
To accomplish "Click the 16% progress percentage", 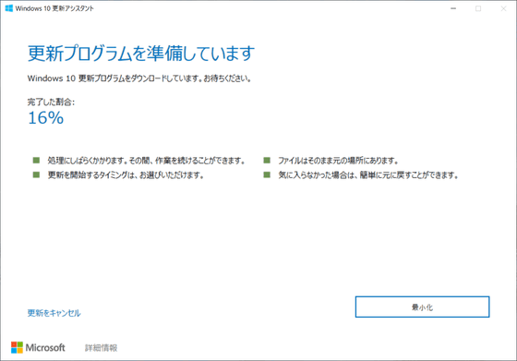I will coord(46,117).
